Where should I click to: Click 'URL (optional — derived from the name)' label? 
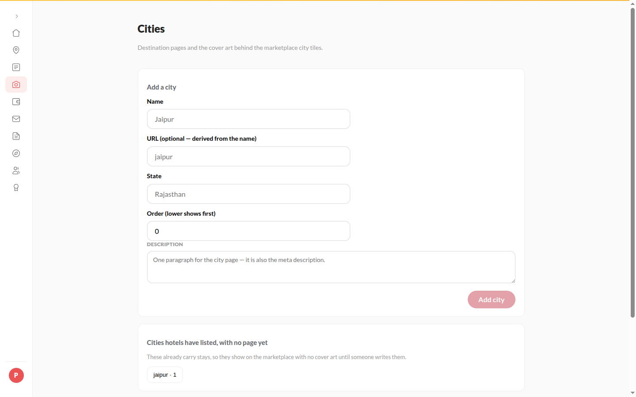(201, 139)
